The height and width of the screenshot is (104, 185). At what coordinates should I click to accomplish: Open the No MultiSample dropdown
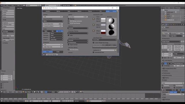(78, 42)
